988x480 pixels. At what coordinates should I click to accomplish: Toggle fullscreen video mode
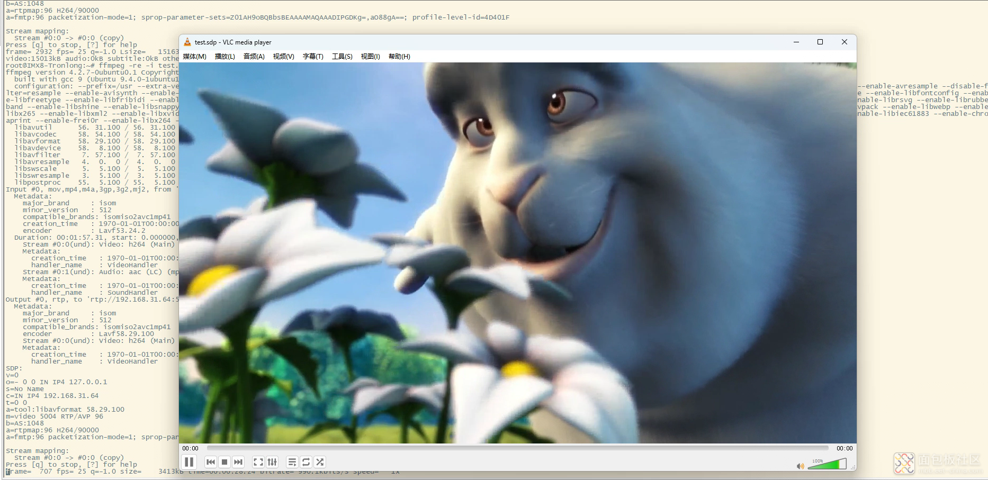pyautogui.click(x=258, y=462)
